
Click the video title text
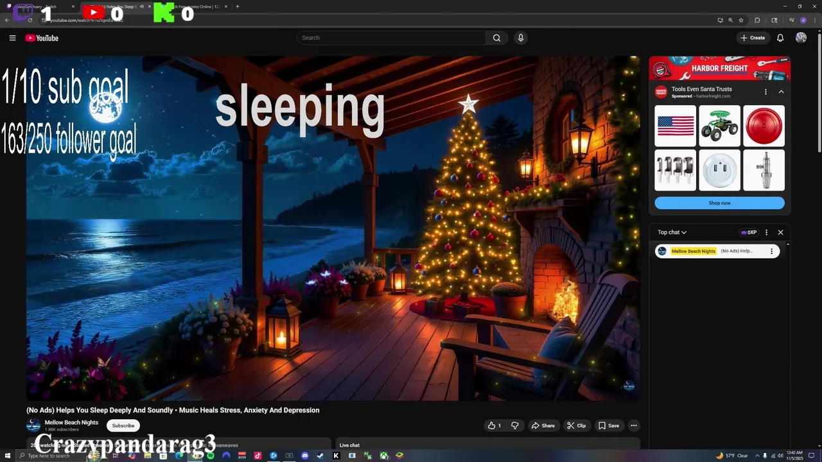[x=173, y=410]
